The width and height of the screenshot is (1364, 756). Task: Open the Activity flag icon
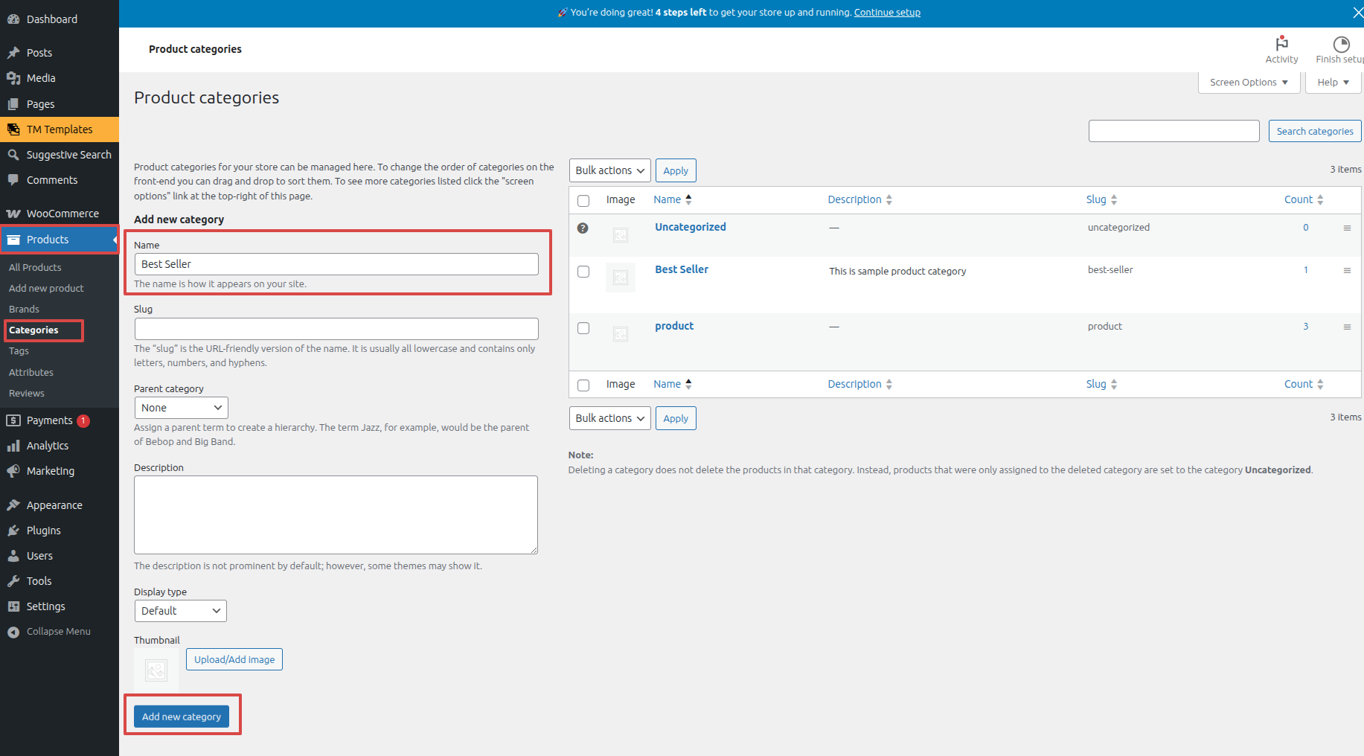click(1281, 44)
